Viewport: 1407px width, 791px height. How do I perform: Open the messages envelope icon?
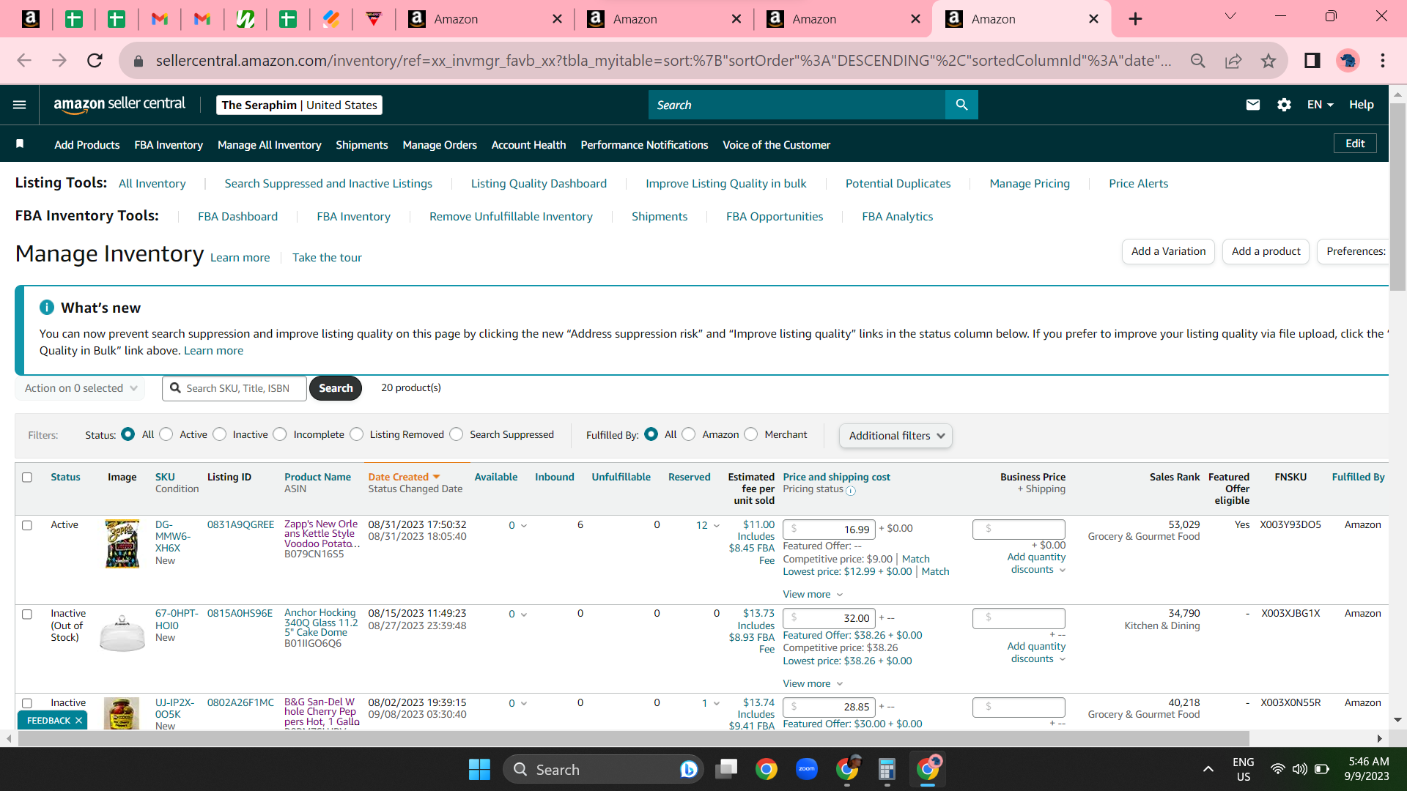pyautogui.click(x=1253, y=105)
